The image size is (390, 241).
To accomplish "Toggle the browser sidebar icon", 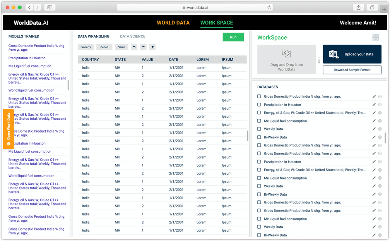I will (x=50, y=7).
